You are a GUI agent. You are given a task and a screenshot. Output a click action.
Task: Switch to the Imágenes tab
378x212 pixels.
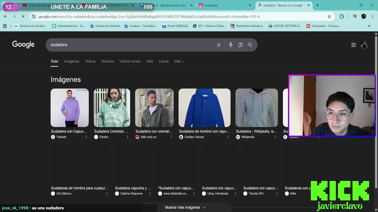click(x=71, y=61)
